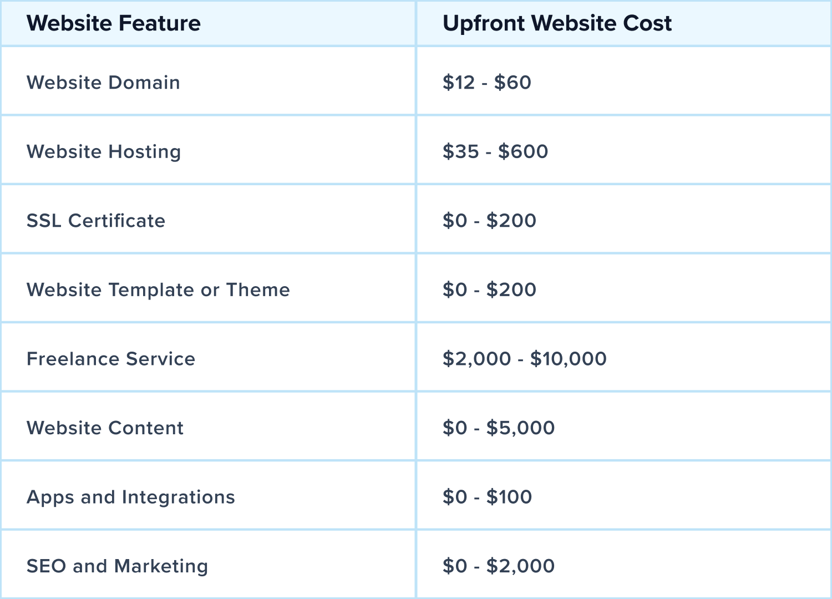
Task: Click the SSL Certificate row's $0 - $200 cost
Action: point(489,221)
